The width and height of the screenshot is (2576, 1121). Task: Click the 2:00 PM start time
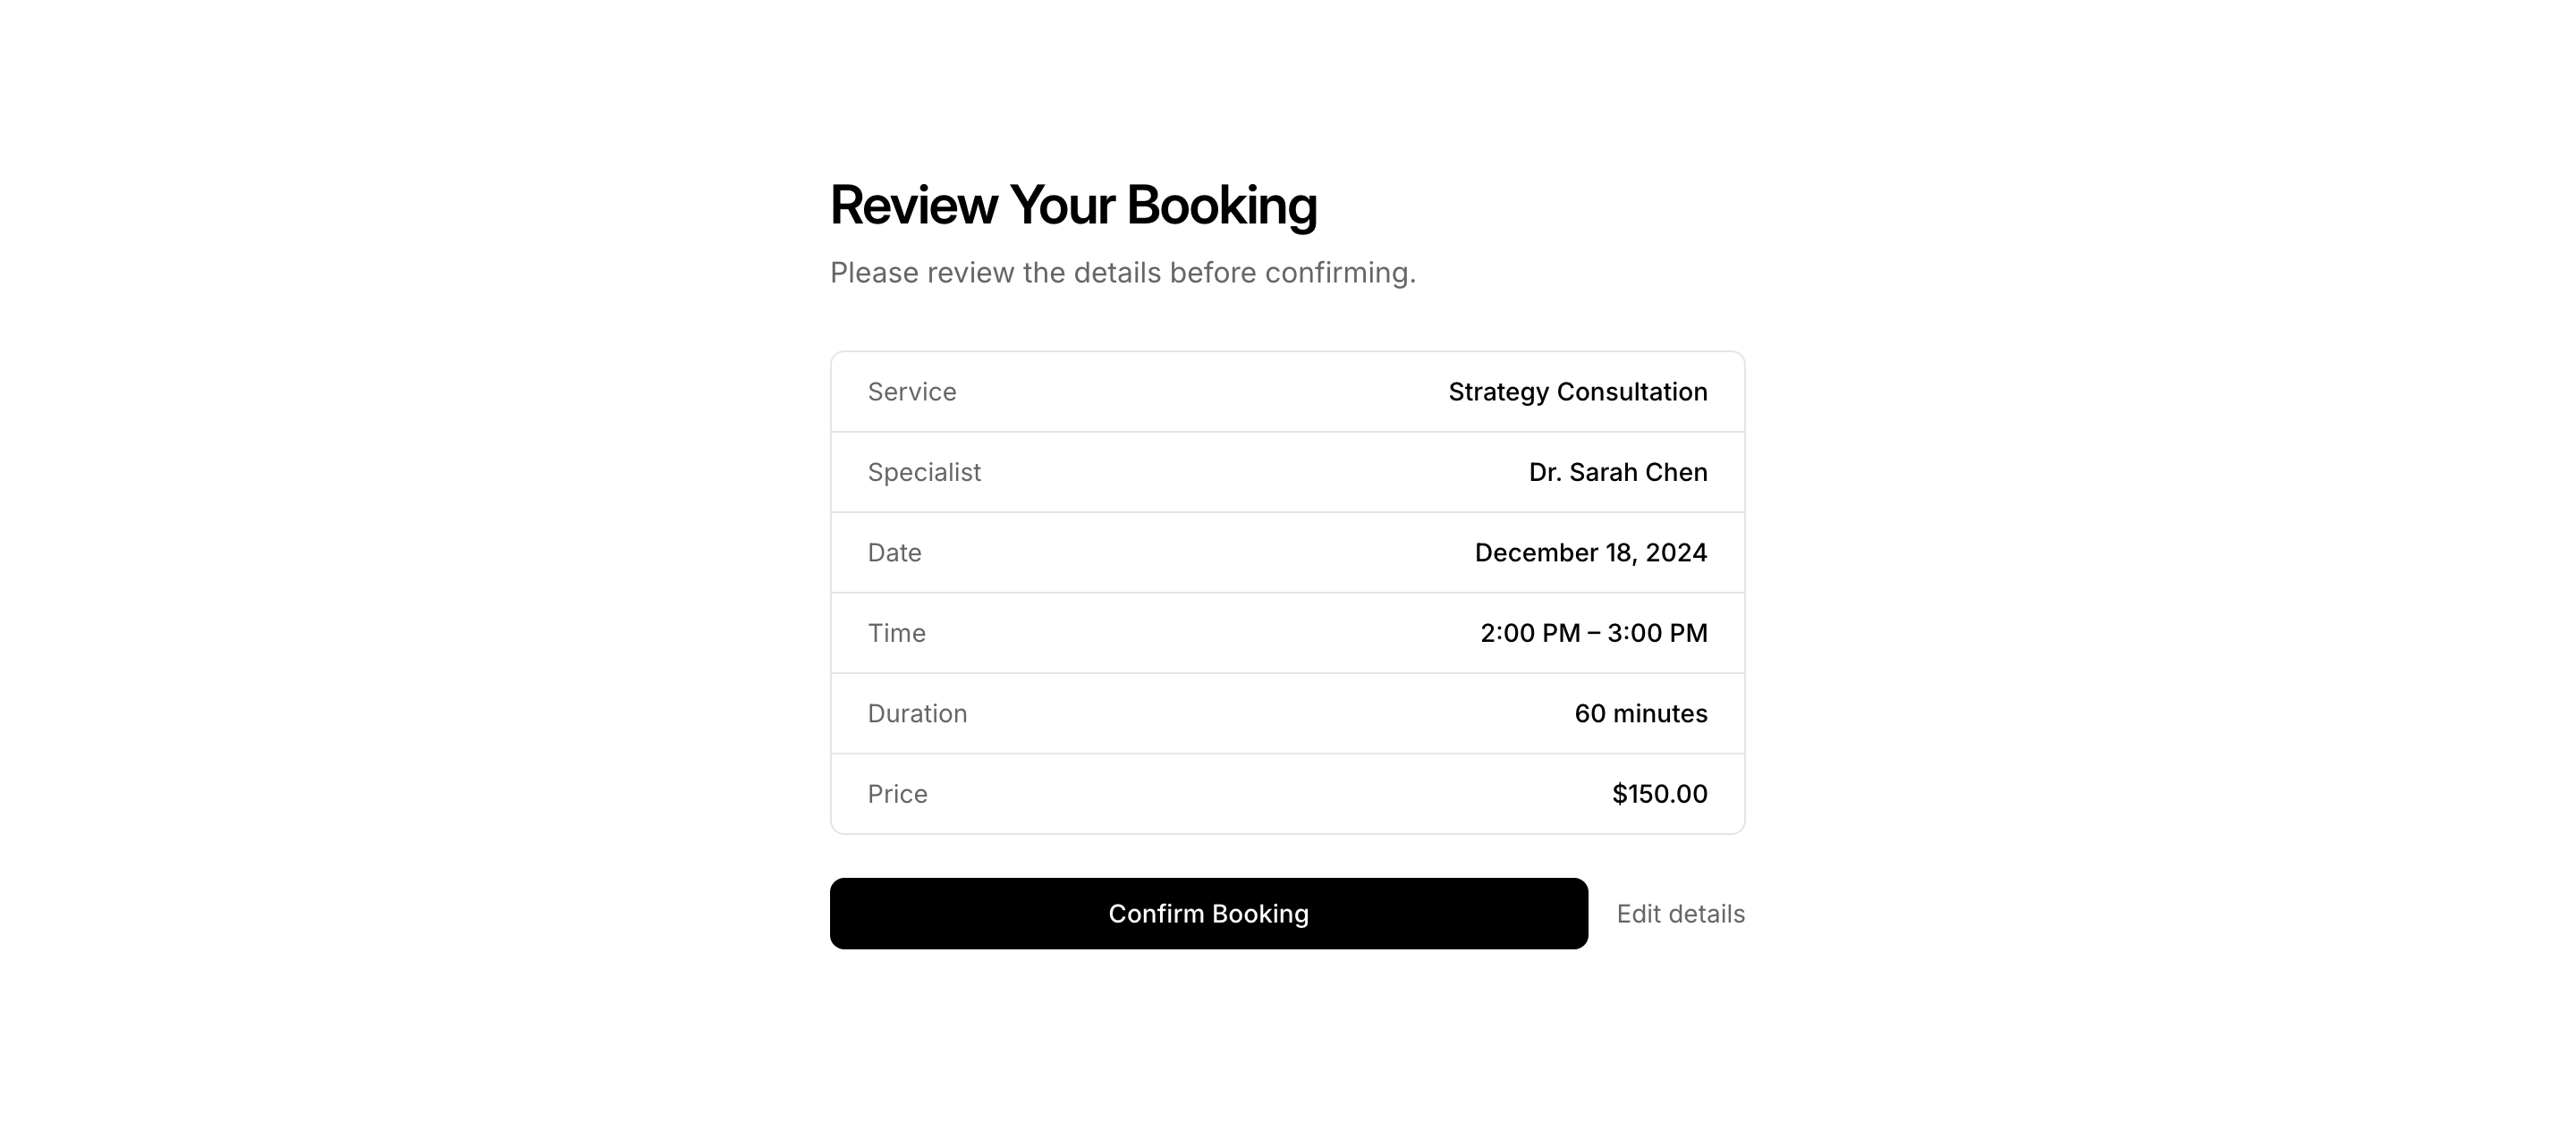[x=1529, y=634]
